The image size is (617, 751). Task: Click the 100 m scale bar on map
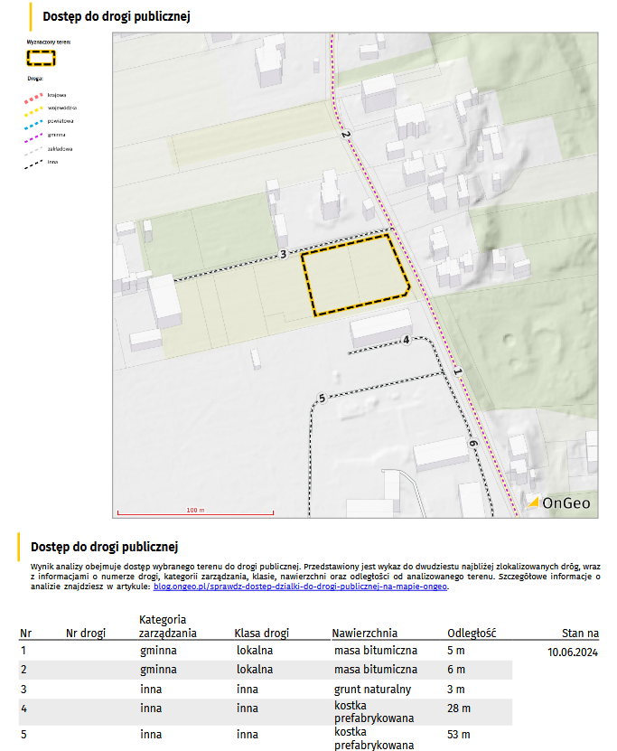(196, 512)
